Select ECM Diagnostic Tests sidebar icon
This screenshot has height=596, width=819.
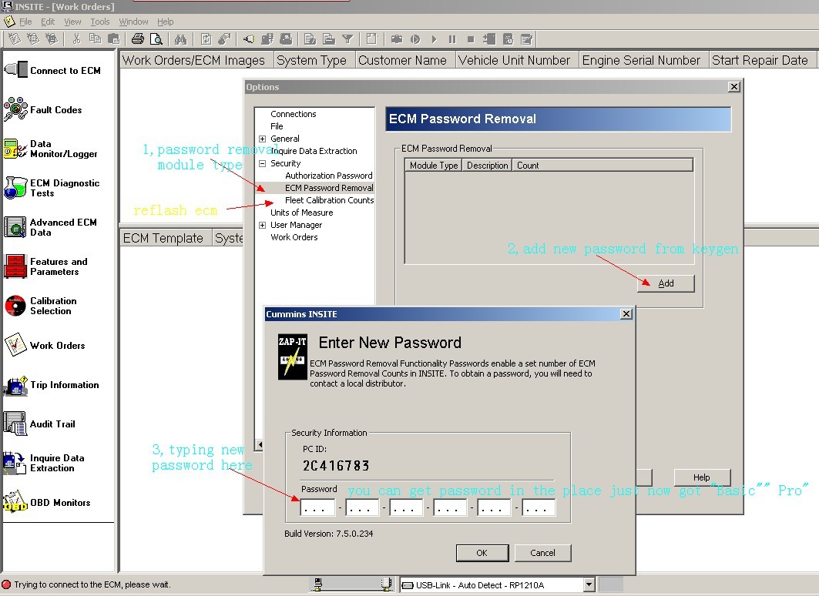[x=15, y=188]
